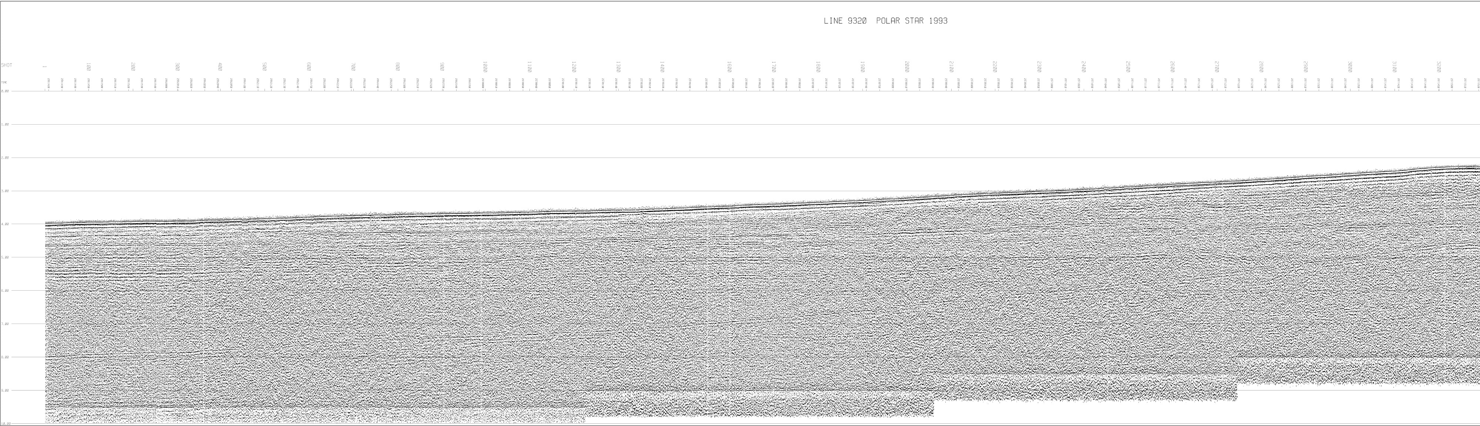
Task: Select shot label 1100
Action: click(530, 67)
